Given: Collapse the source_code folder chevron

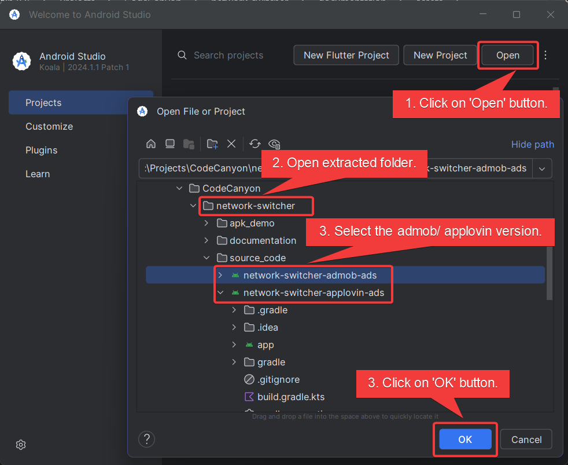Looking at the screenshot, I should click(x=206, y=258).
